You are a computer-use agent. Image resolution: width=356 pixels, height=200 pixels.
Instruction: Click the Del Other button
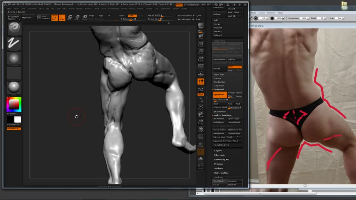[234, 12]
